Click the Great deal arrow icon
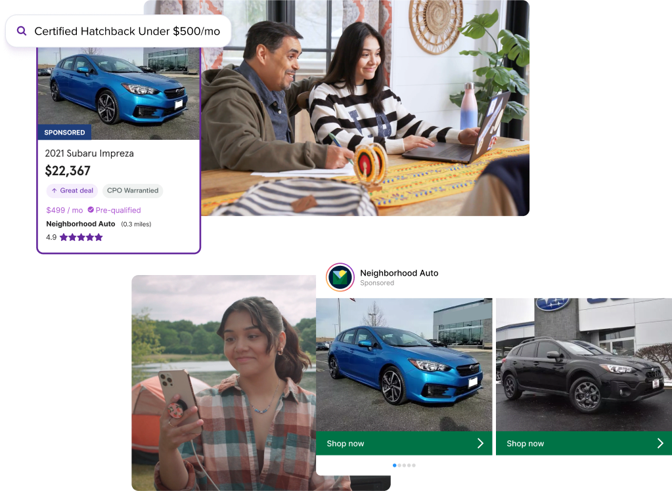 click(x=54, y=191)
